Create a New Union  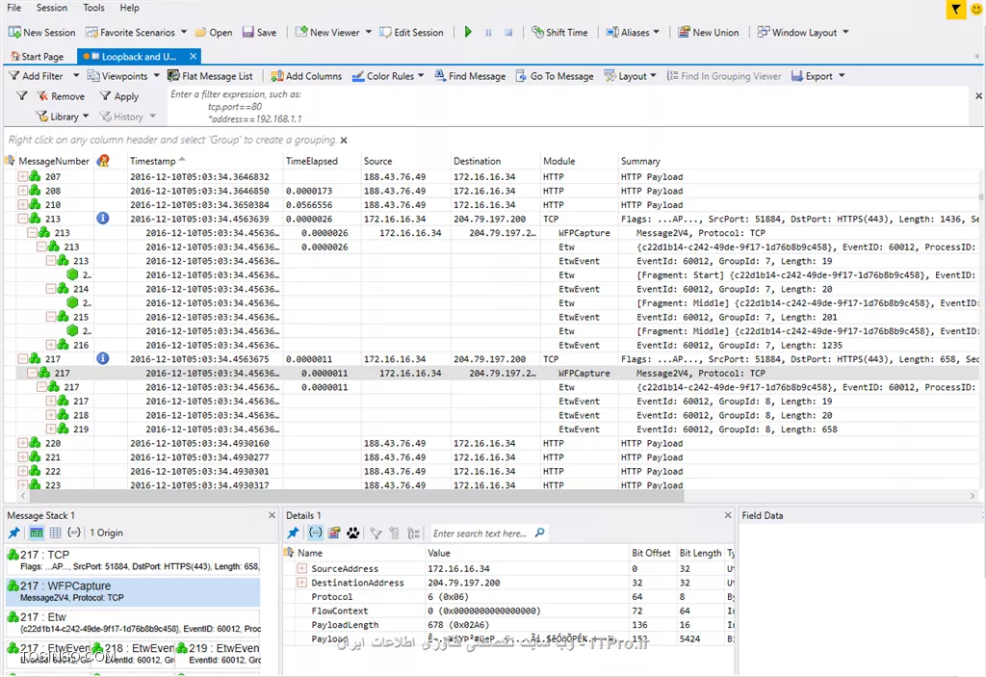(708, 32)
